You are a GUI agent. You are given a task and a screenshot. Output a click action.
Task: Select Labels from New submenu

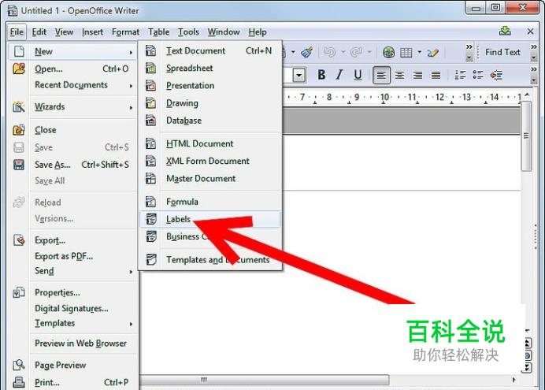210,219
